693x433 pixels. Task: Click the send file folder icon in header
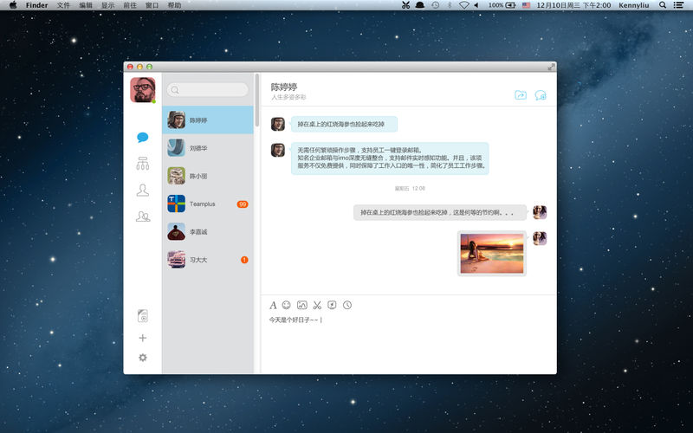click(x=520, y=95)
